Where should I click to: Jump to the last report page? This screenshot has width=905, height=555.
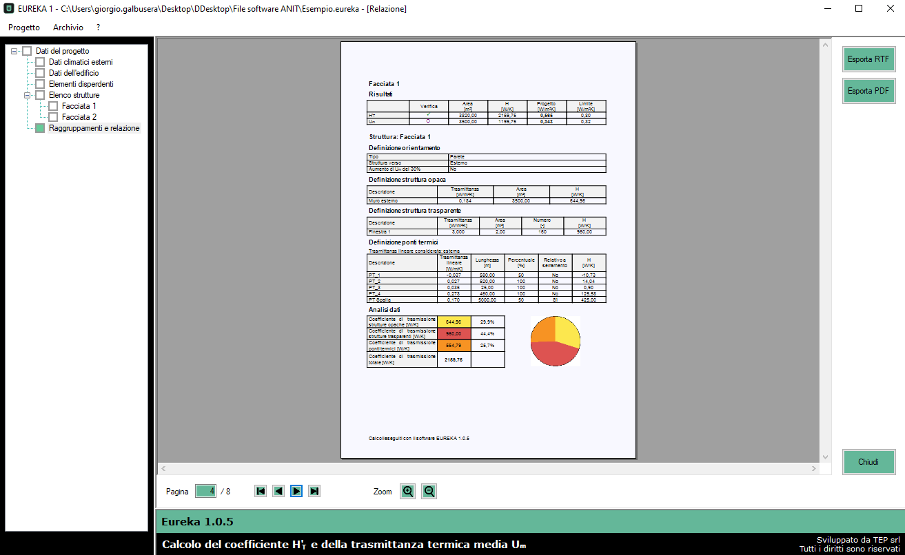[x=314, y=491]
